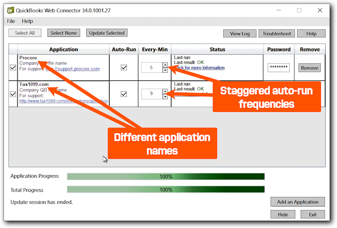This screenshot has height=228, width=337.
Task: Click the Hide button
Action: (x=283, y=215)
